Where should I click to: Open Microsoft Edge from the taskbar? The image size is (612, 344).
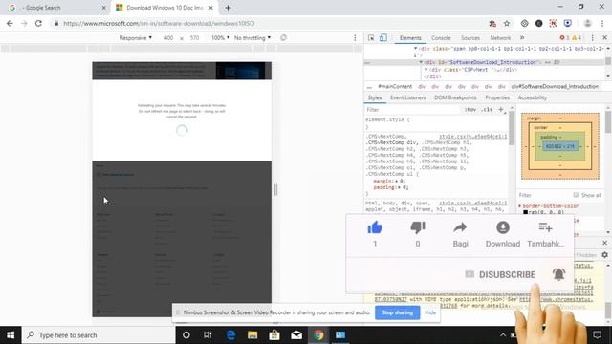pos(230,335)
